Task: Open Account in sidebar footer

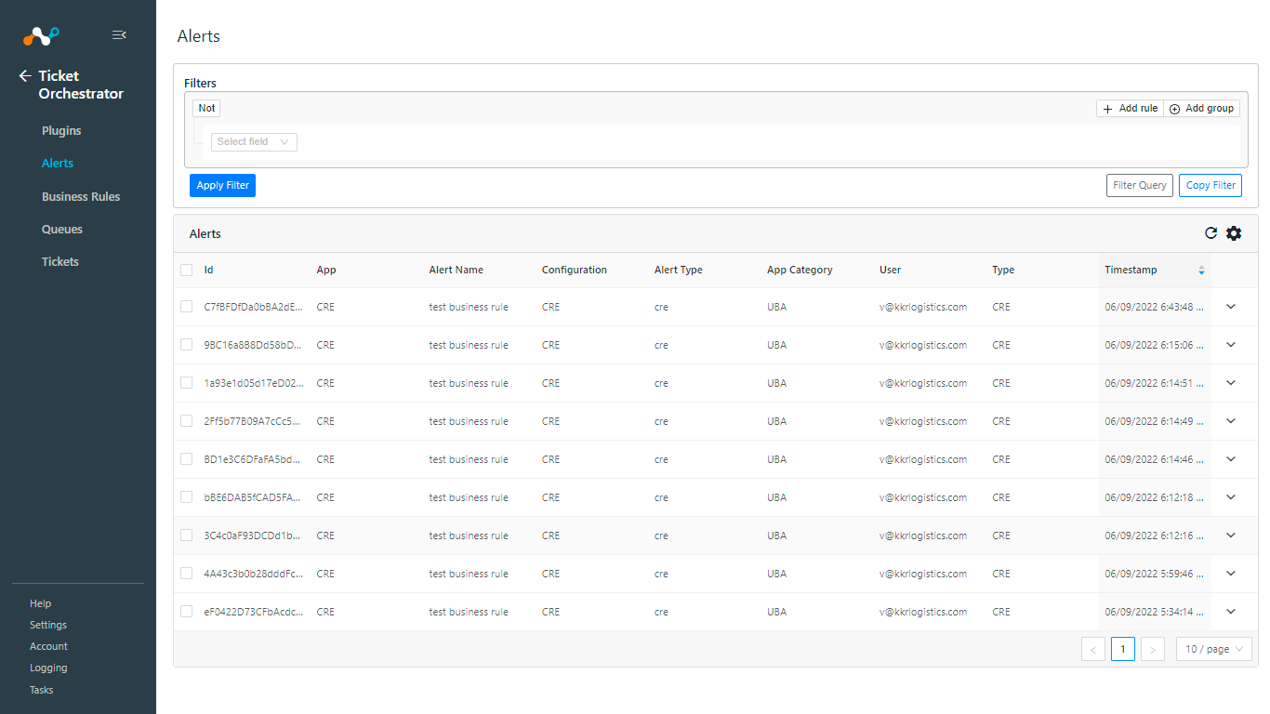Action: [49, 646]
